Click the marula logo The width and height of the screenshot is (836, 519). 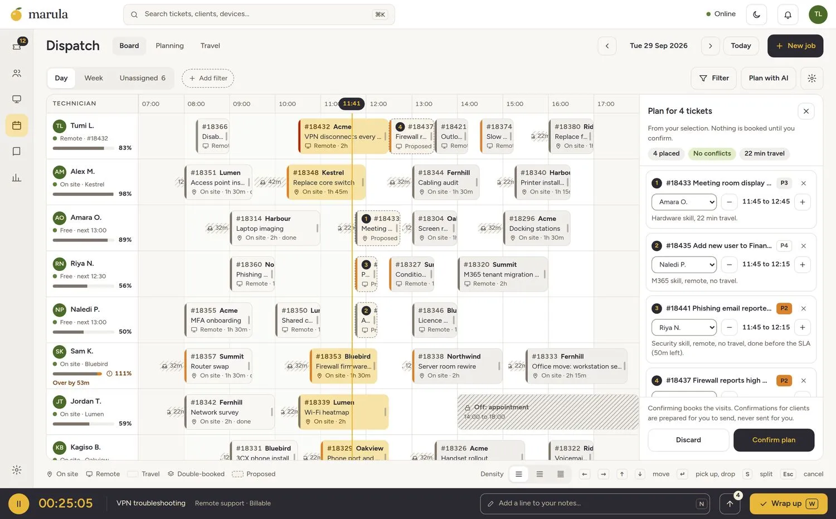40,14
